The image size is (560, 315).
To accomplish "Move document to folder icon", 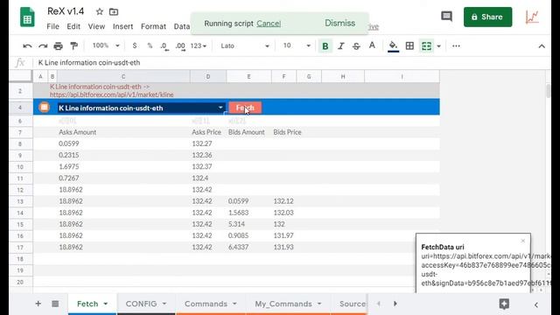I will pyautogui.click(x=114, y=11).
